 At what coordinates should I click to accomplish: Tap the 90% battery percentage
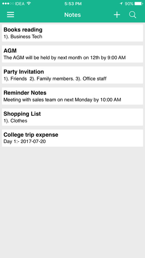[129, 4]
